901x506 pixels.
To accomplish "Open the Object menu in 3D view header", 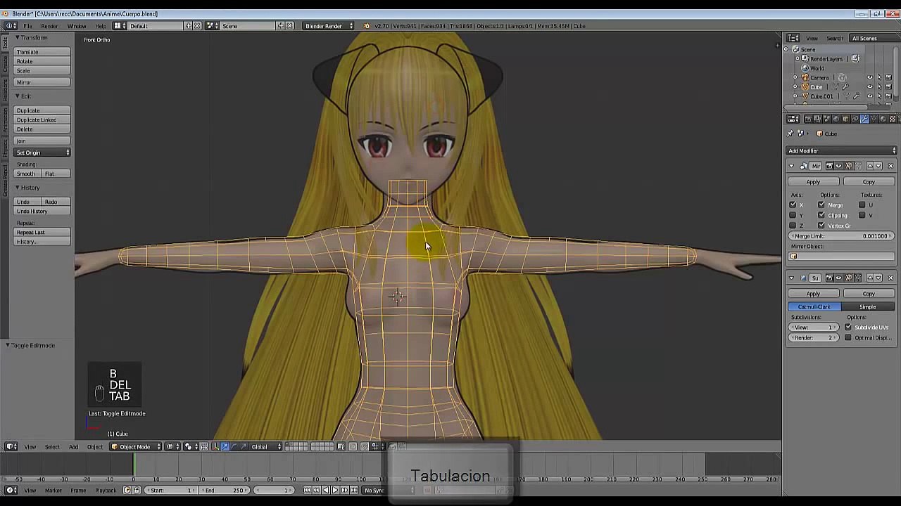I will tap(95, 446).
